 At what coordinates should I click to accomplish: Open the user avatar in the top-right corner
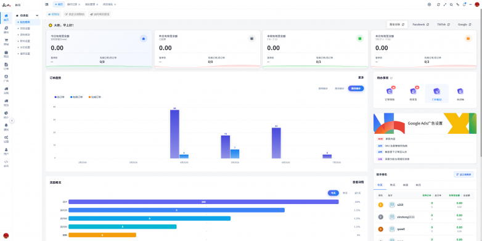477,4
